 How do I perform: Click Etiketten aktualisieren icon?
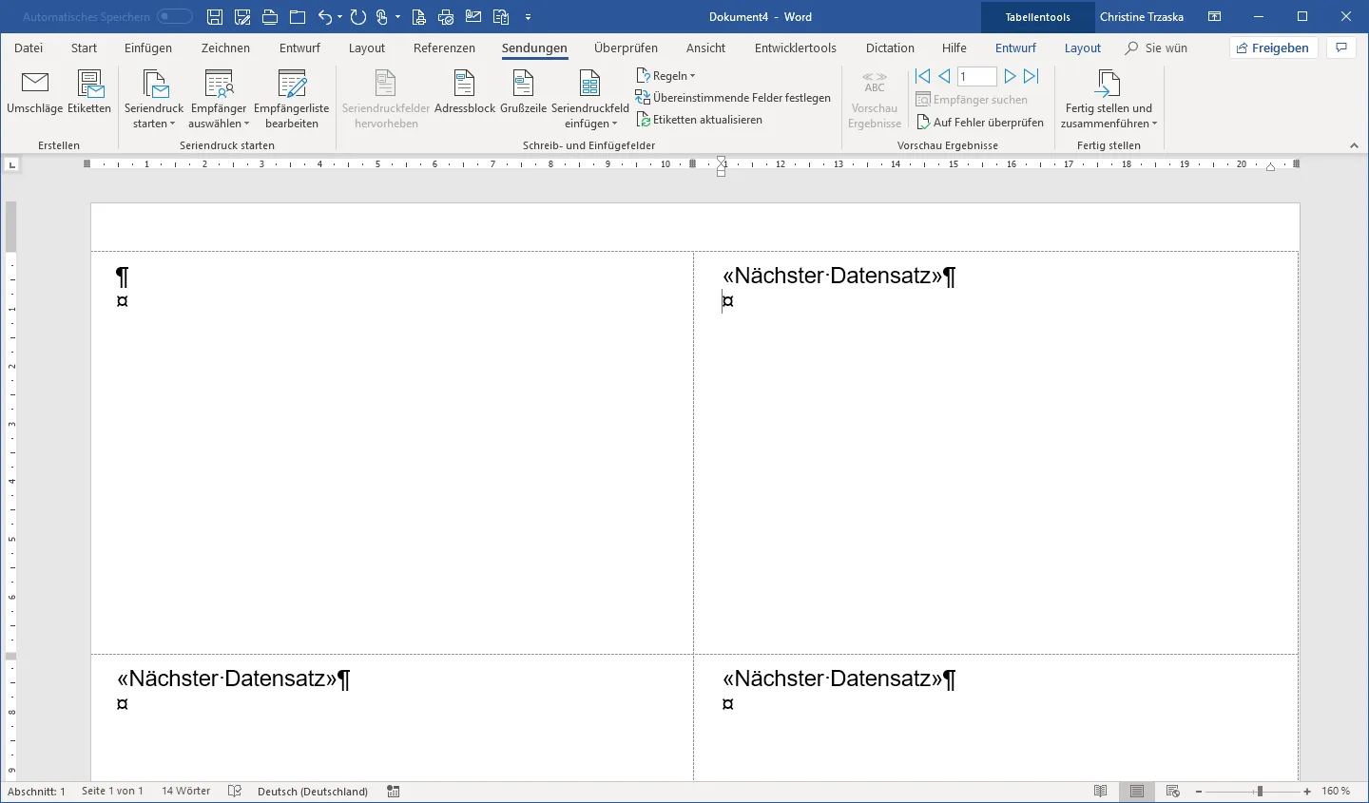(644, 120)
